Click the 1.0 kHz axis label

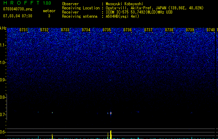(x=3, y=63)
